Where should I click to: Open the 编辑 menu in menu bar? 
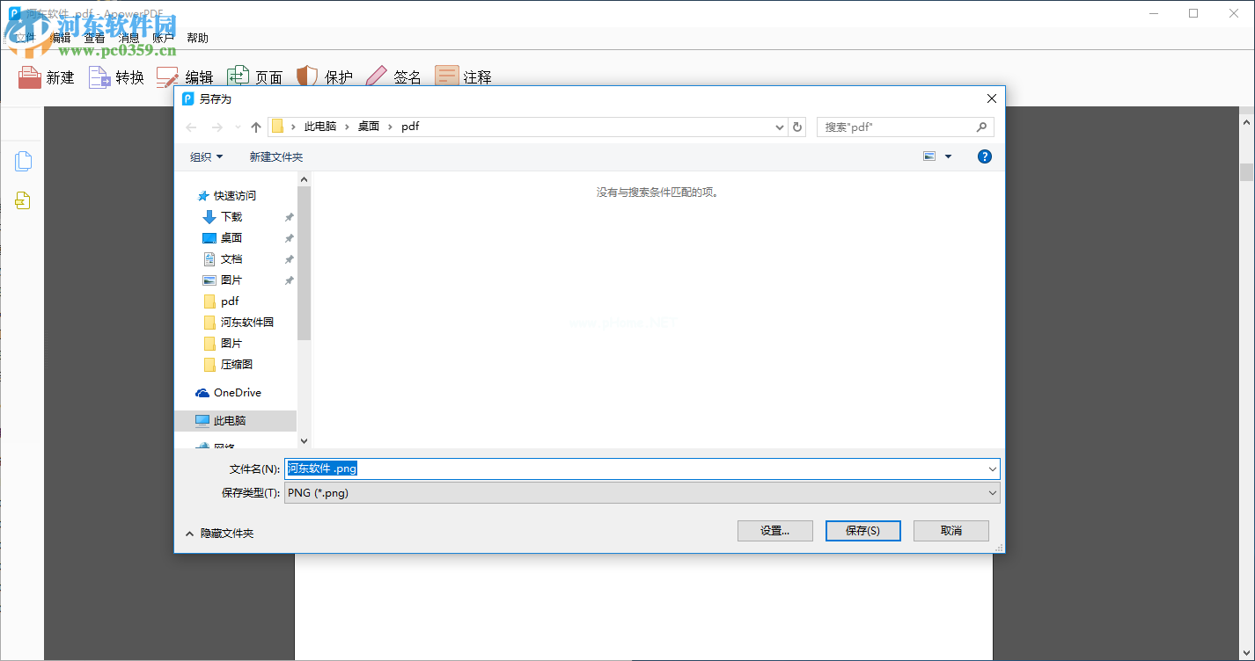(60, 38)
